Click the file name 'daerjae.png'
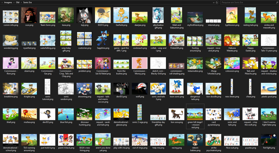The width and height of the screenshot is (279, 153). pyautogui.click(x=140, y=25)
